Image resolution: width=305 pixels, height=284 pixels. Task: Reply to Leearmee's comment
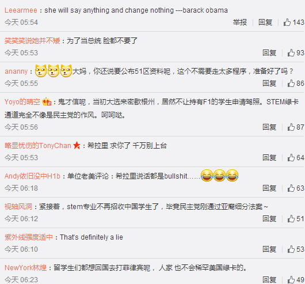point(265,22)
